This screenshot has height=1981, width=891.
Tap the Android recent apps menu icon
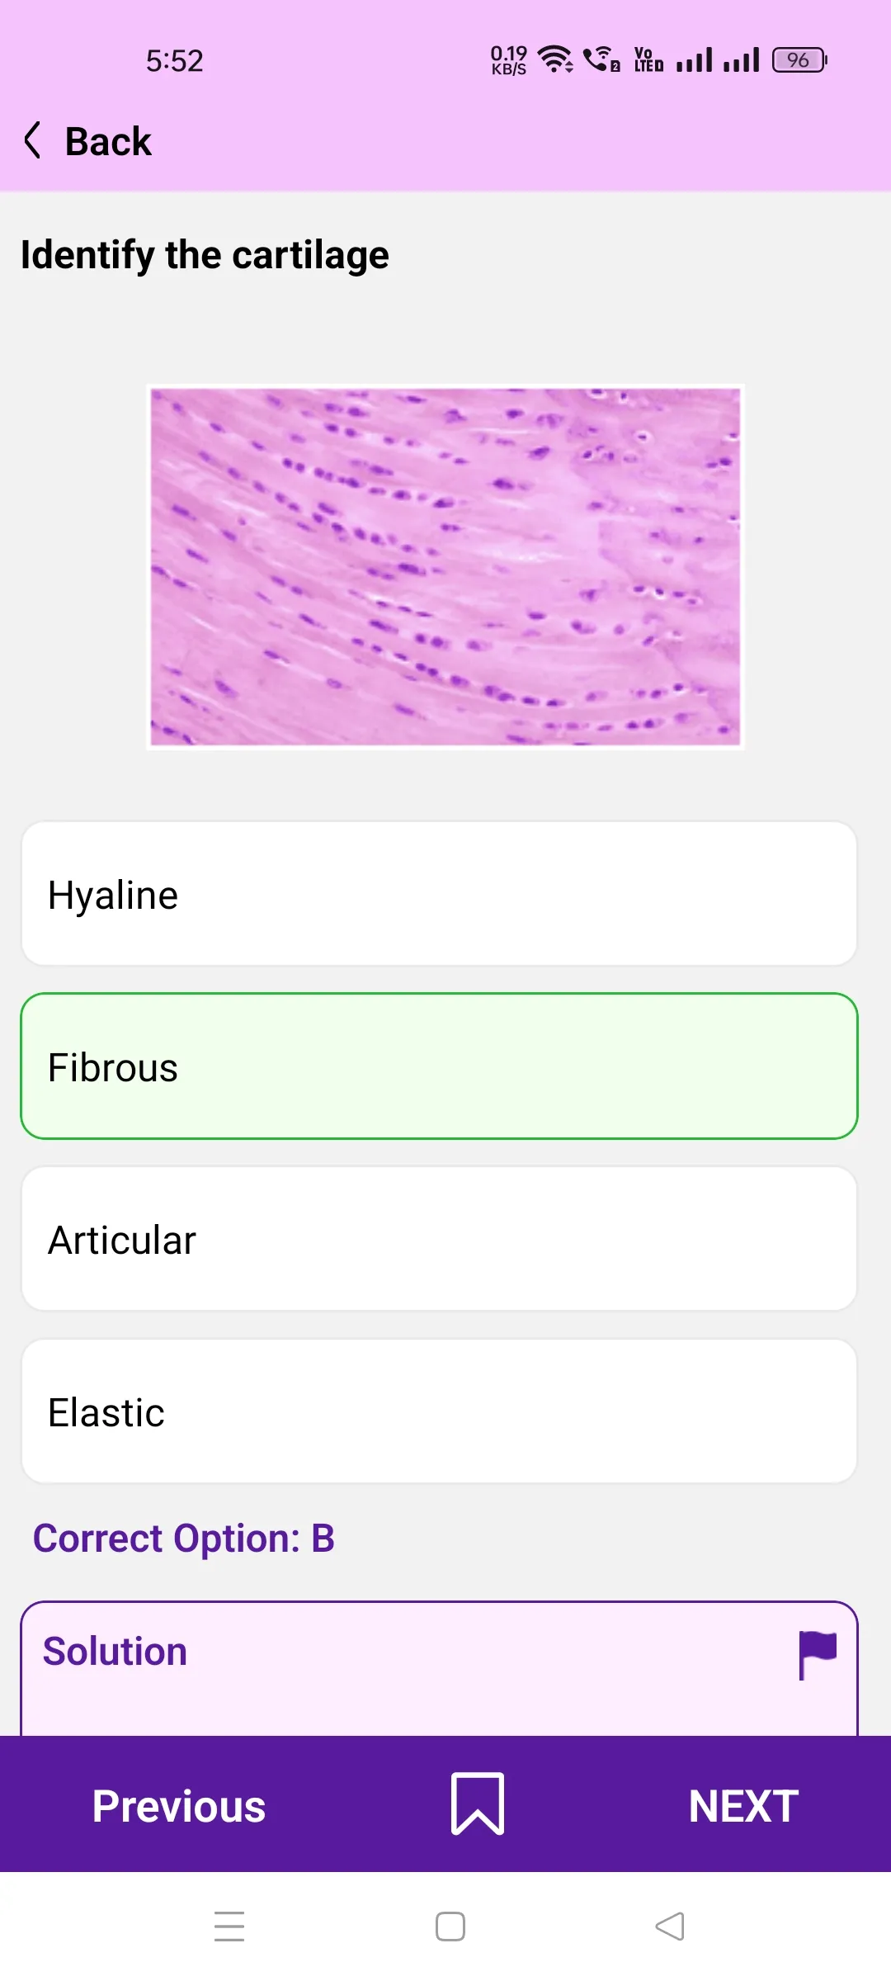[x=229, y=1927]
